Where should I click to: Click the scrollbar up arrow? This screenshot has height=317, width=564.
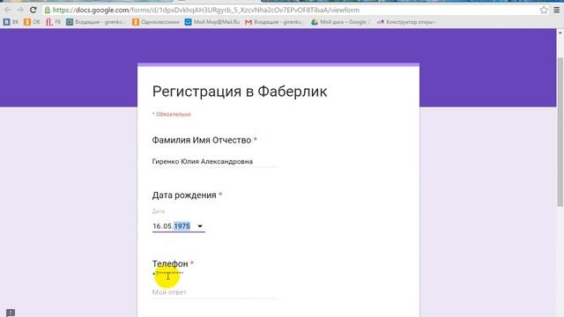point(560,33)
